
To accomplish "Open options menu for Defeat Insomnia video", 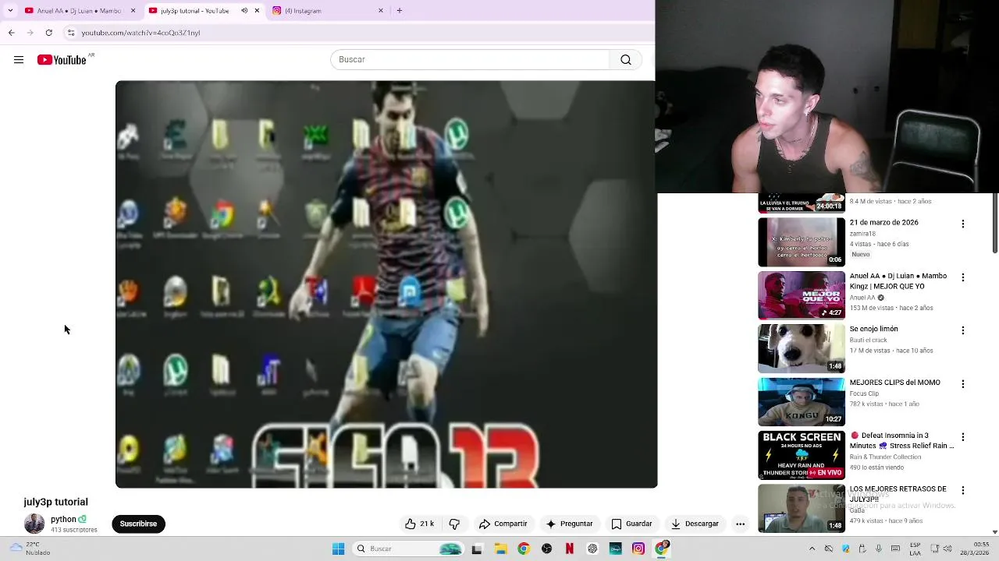I will (962, 437).
